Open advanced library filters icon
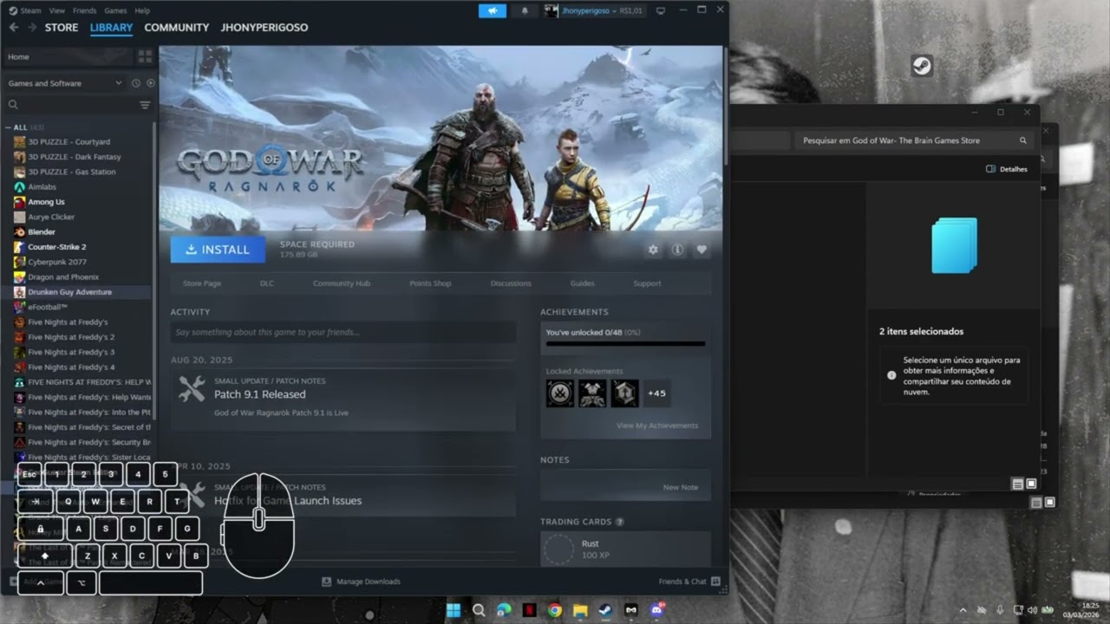This screenshot has width=1110, height=624. coord(145,105)
